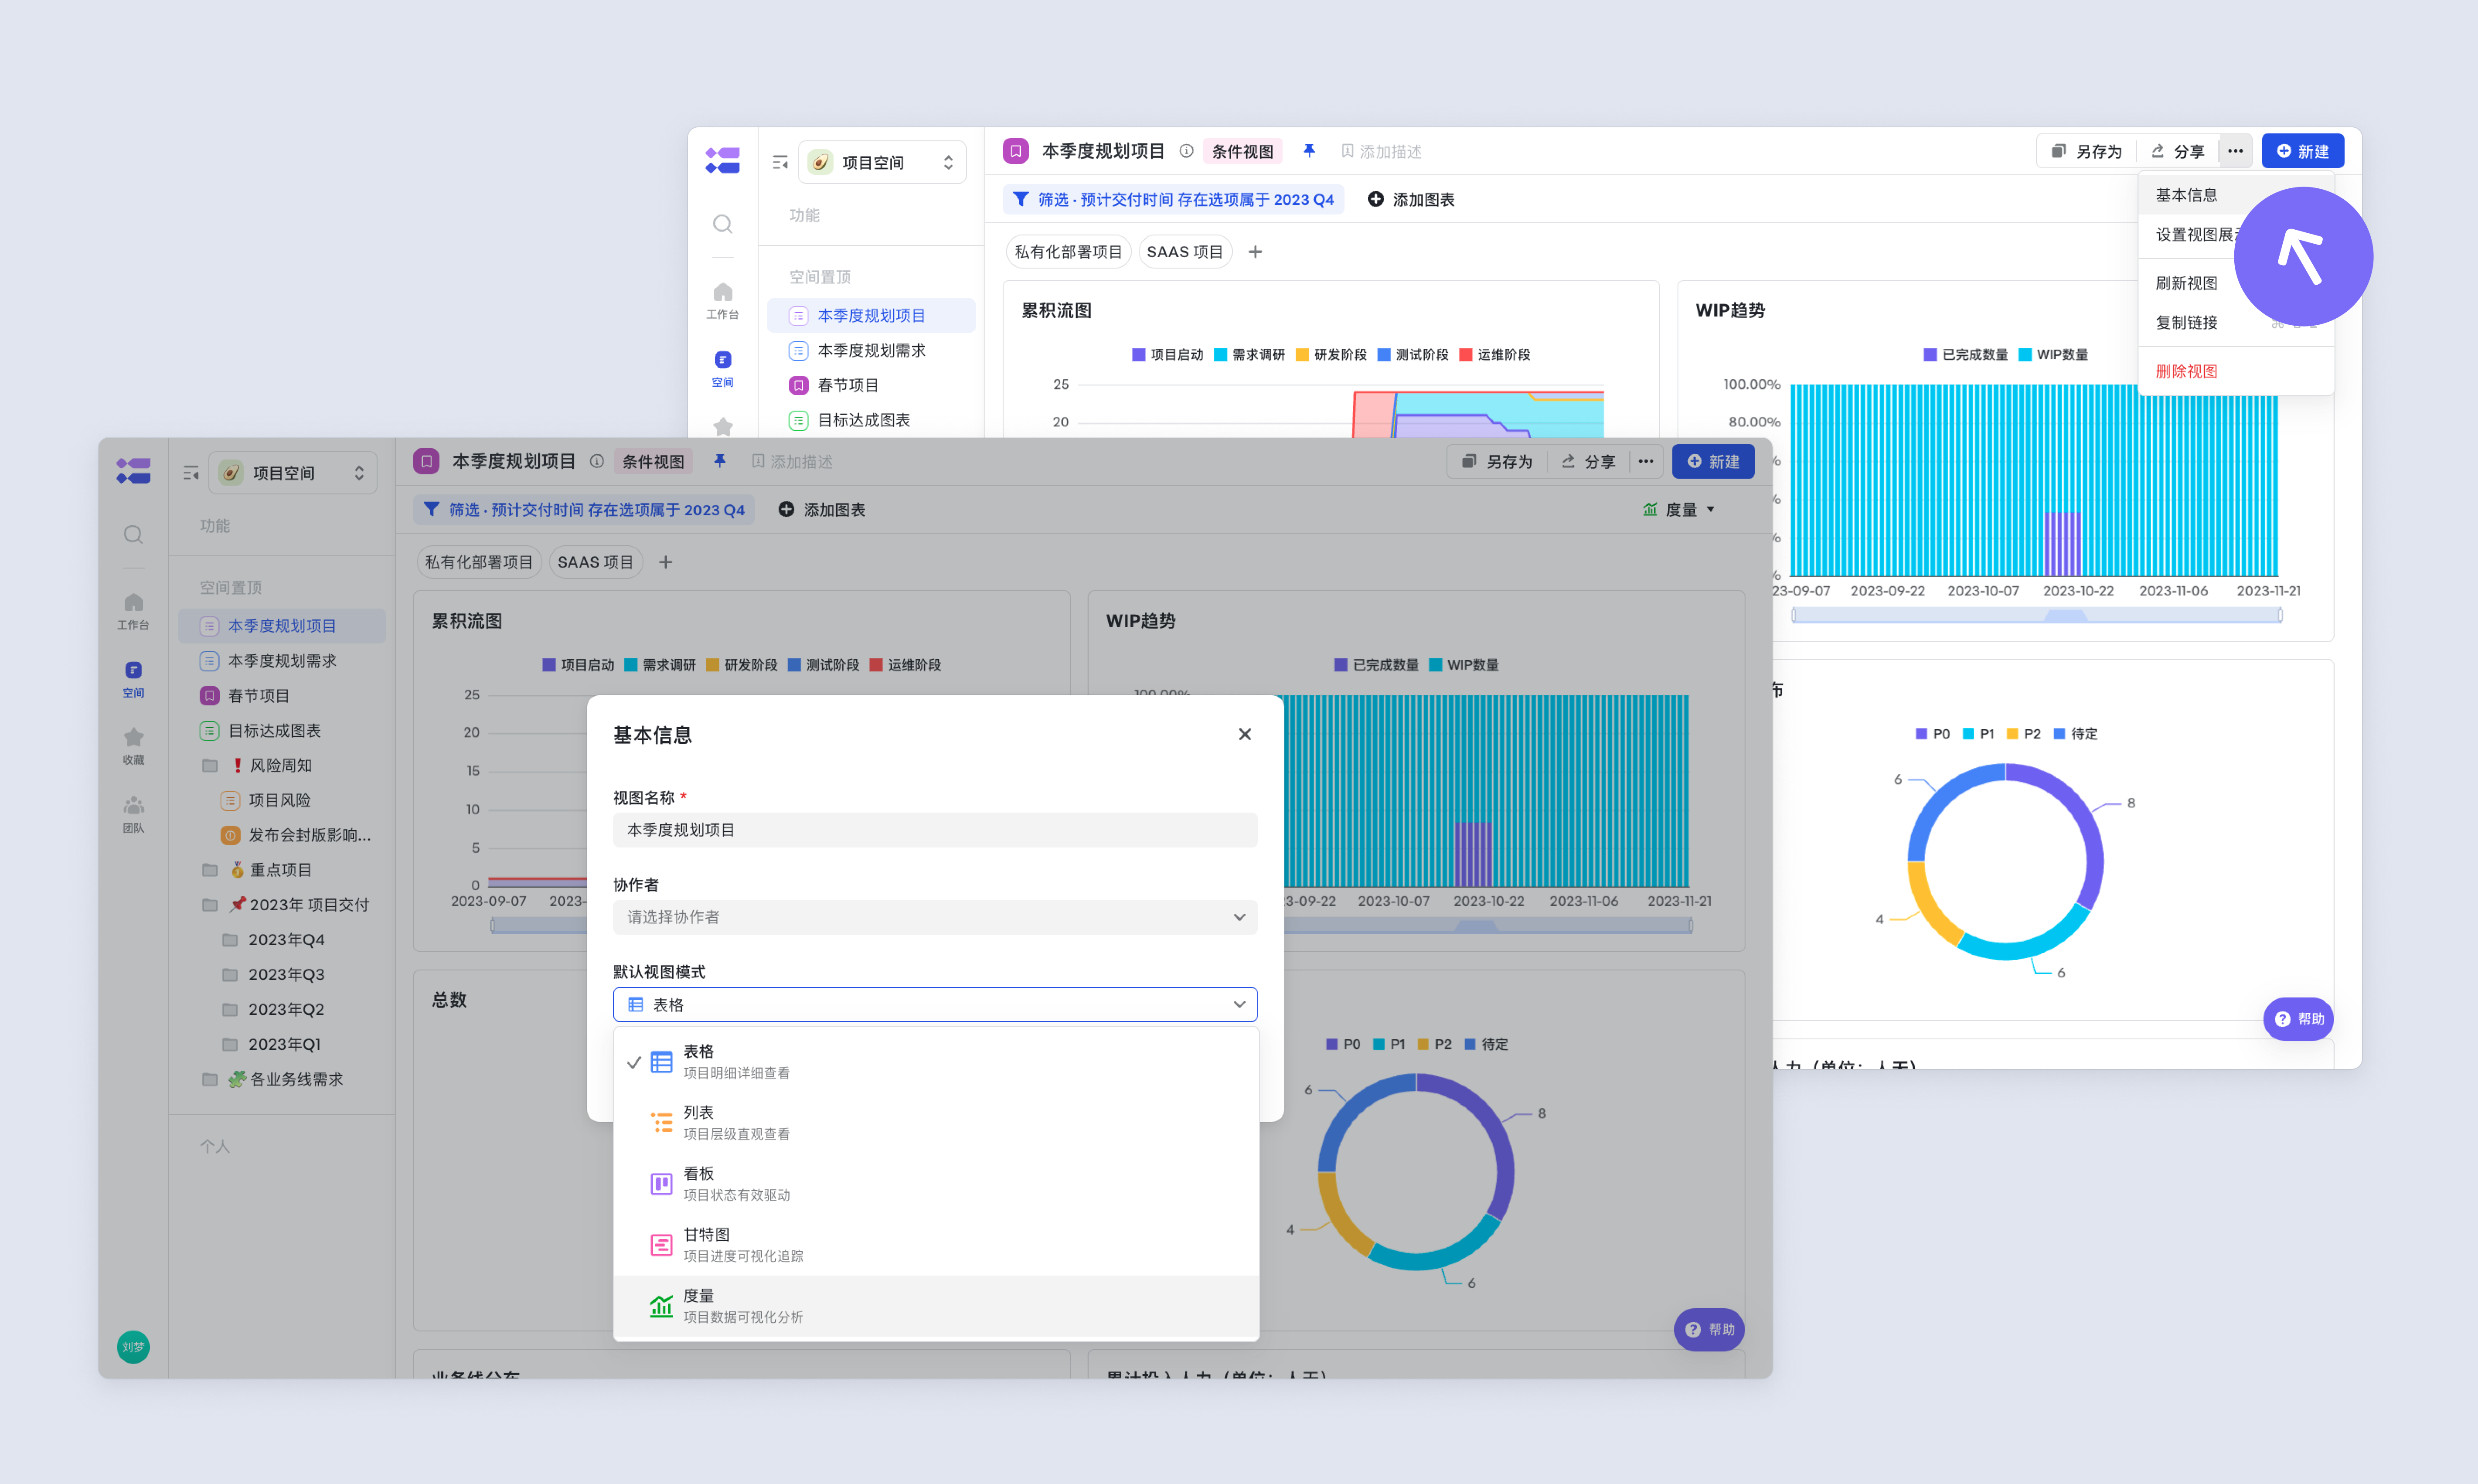The image size is (2478, 1484).
Task: Click the search icon in back window rail
Action: (x=722, y=223)
